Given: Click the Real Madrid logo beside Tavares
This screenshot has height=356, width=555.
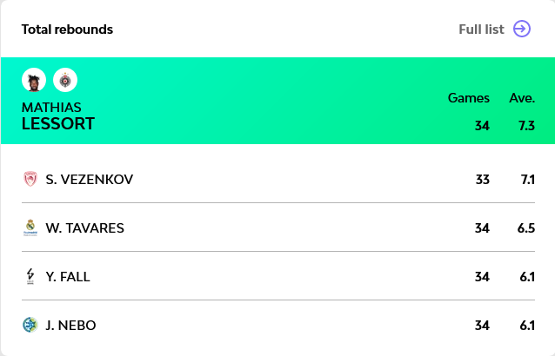Looking at the screenshot, I should [30, 227].
